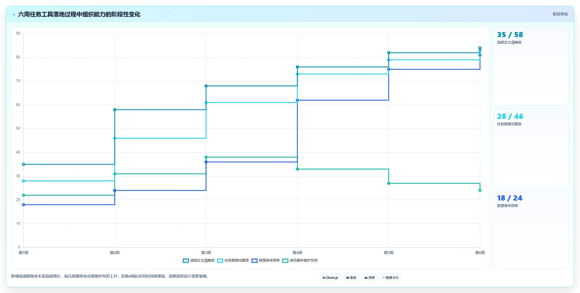
Task: Open the 表格 pill
Action: pos(351,278)
